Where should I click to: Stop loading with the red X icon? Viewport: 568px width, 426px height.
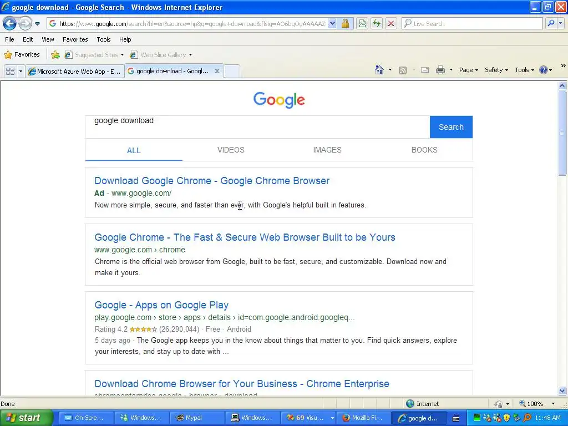click(391, 24)
